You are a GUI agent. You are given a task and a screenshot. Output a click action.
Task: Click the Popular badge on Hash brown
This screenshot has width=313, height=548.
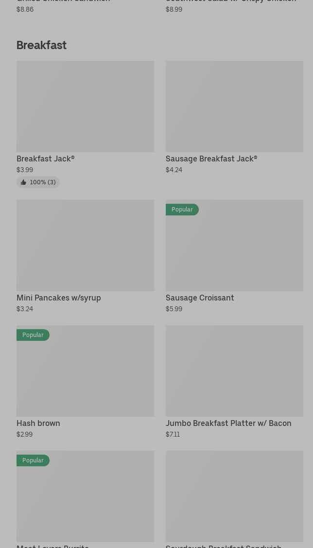[33, 335]
